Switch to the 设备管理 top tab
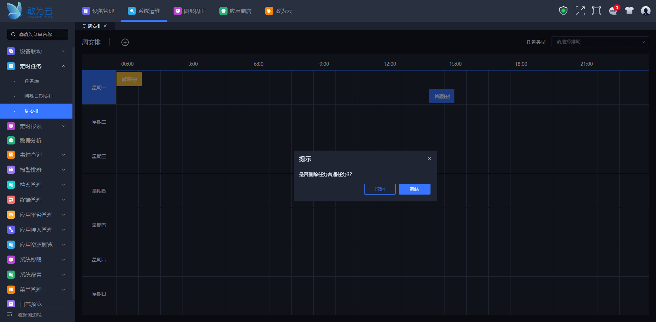 (98, 11)
